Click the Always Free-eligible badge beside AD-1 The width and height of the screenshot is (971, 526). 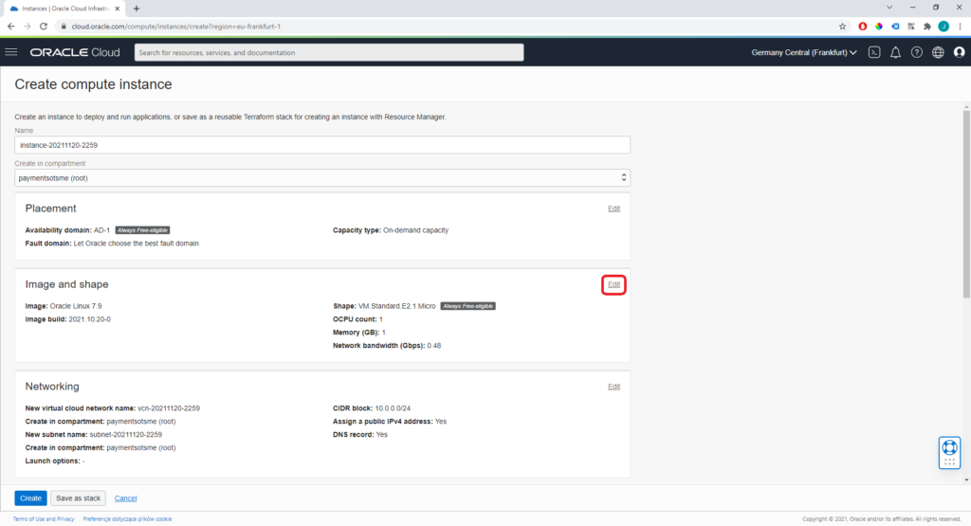(x=142, y=230)
